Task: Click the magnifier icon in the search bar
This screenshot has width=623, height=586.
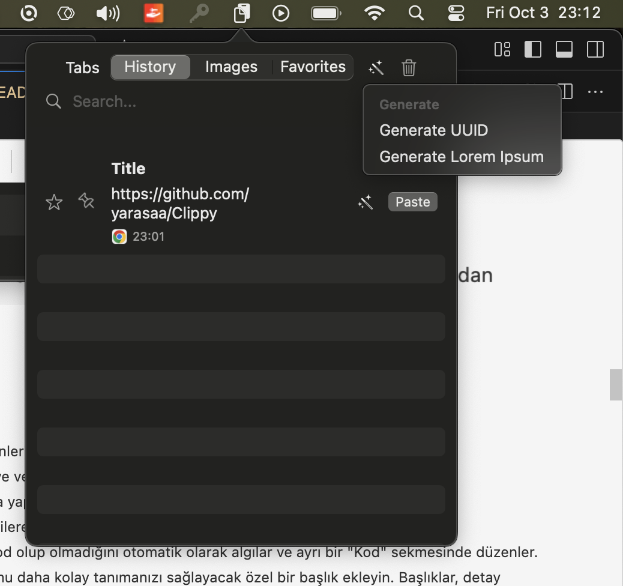Action: pos(53,101)
